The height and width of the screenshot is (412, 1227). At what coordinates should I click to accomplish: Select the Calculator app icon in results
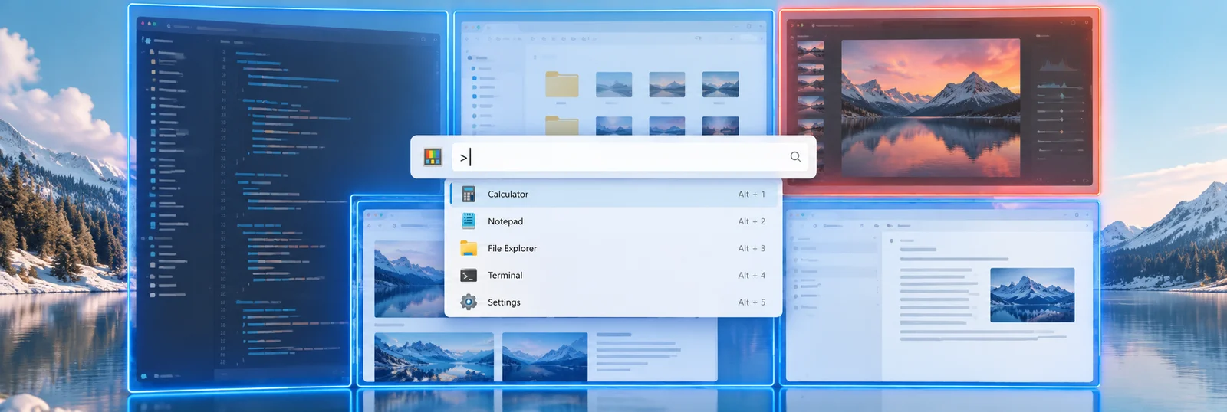click(x=469, y=195)
